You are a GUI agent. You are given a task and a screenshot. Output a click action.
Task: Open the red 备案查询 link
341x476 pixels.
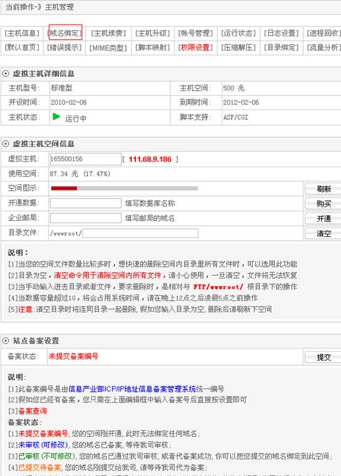coord(33,411)
